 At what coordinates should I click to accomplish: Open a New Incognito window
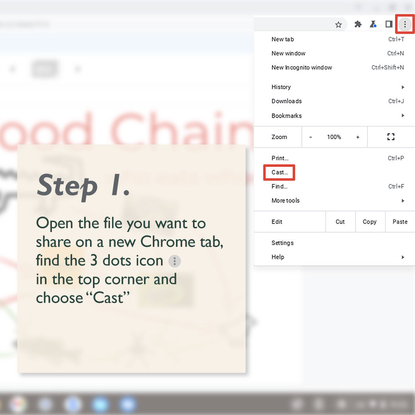point(334,68)
